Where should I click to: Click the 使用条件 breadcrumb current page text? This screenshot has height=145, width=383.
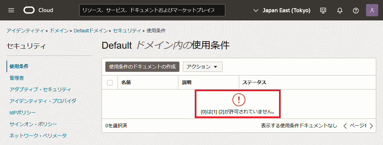click(156, 31)
